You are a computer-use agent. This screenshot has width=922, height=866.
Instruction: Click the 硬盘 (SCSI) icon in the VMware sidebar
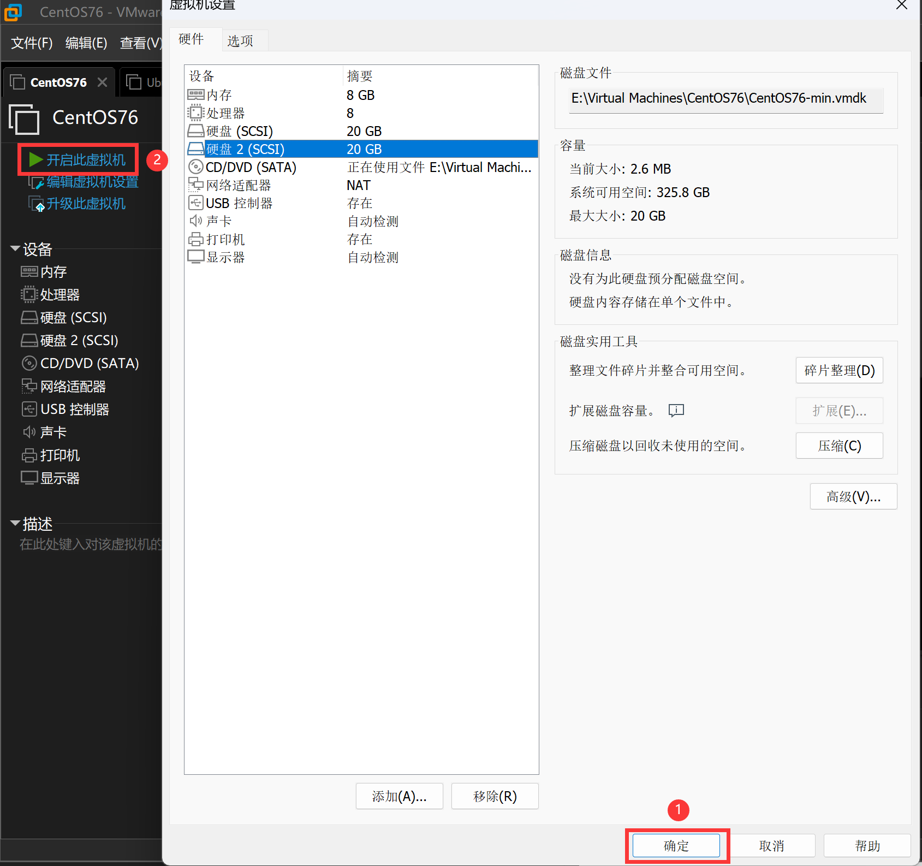click(x=29, y=318)
